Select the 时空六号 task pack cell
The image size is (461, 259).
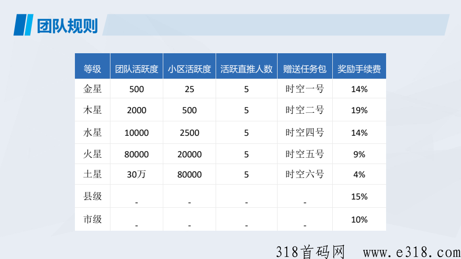coord(304,174)
